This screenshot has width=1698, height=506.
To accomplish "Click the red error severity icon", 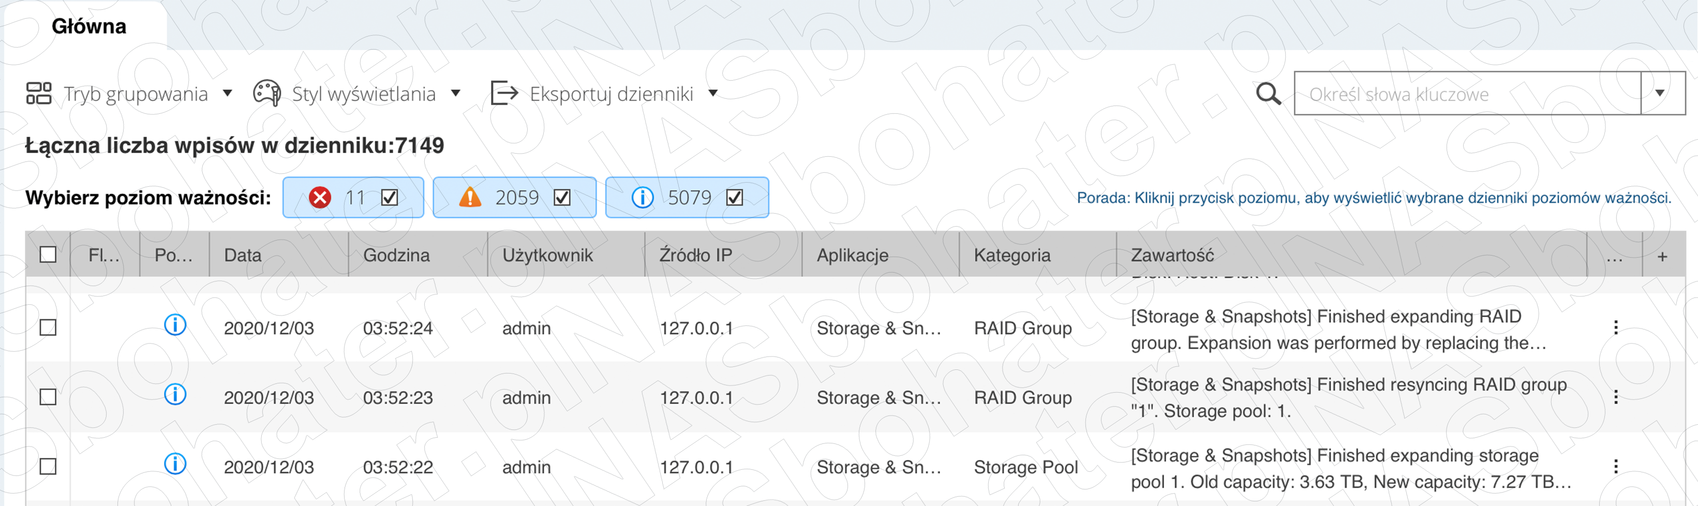I will 320,198.
